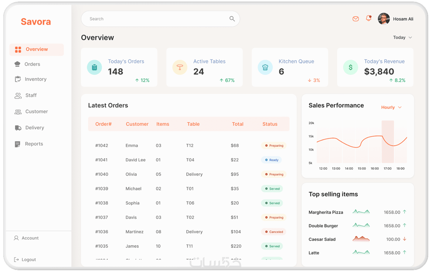
Task: Open the mail envelope icon
Action: click(x=356, y=19)
